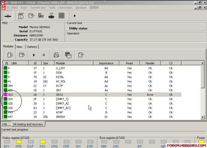Screen dimensions: 207x148
Task: Switch to the View tab
Action: click(x=19, y=47)
